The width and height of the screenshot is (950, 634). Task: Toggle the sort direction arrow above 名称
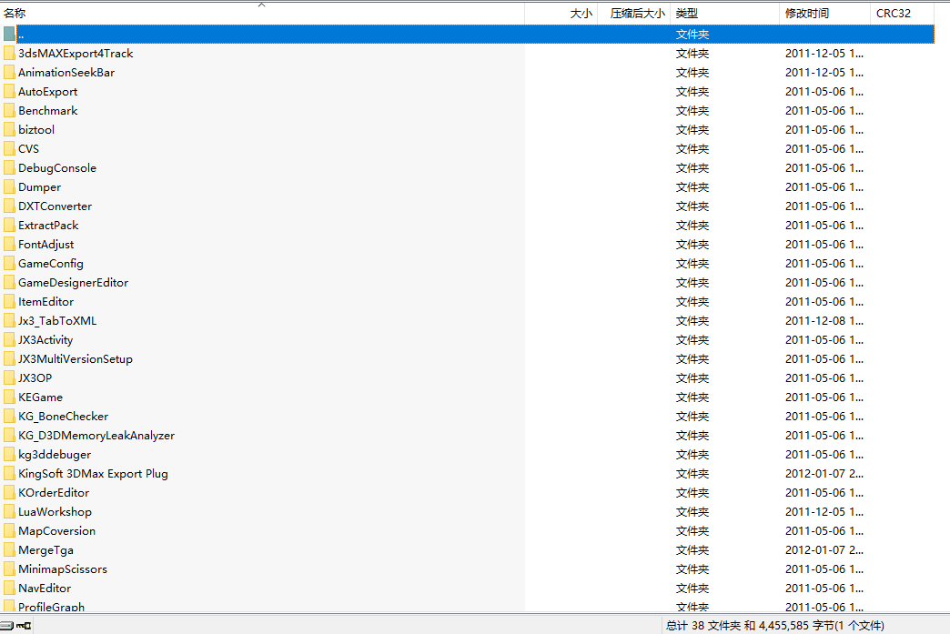[262, 5]
